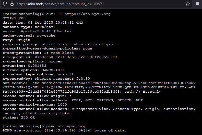Click the HTTP/2 200 response line
Viewport: 202px width, 135px height.
pos(14,18)
